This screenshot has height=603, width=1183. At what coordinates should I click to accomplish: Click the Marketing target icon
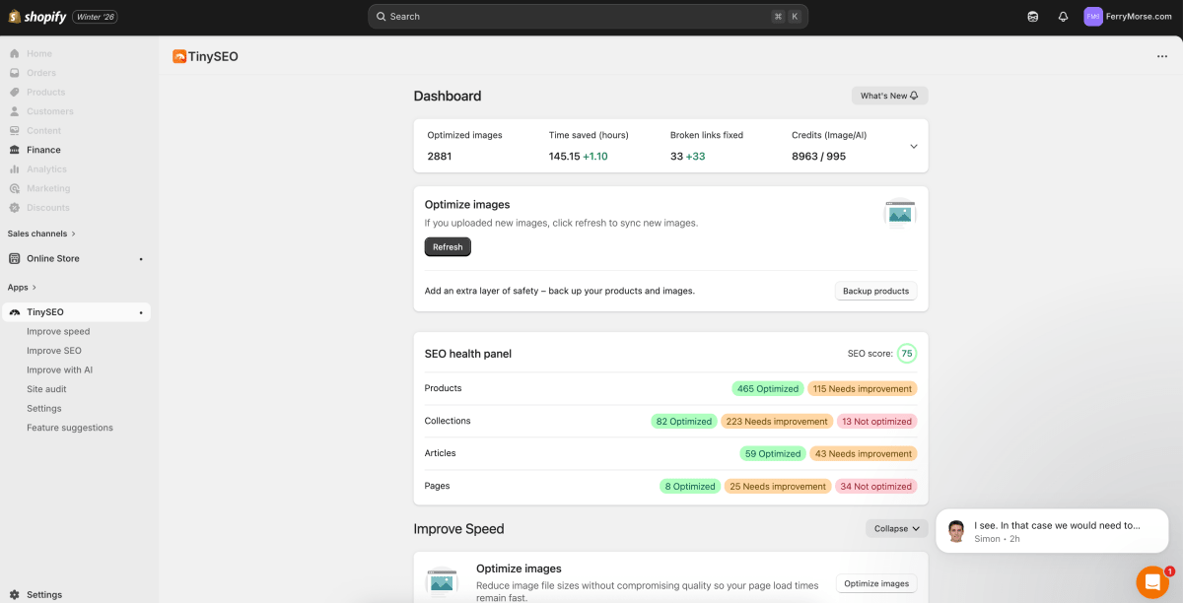point(15,188)
